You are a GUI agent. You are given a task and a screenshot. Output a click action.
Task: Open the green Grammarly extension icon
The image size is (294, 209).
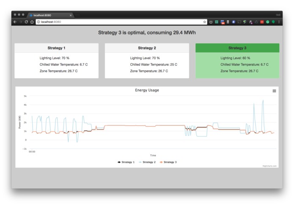[268, 22]
